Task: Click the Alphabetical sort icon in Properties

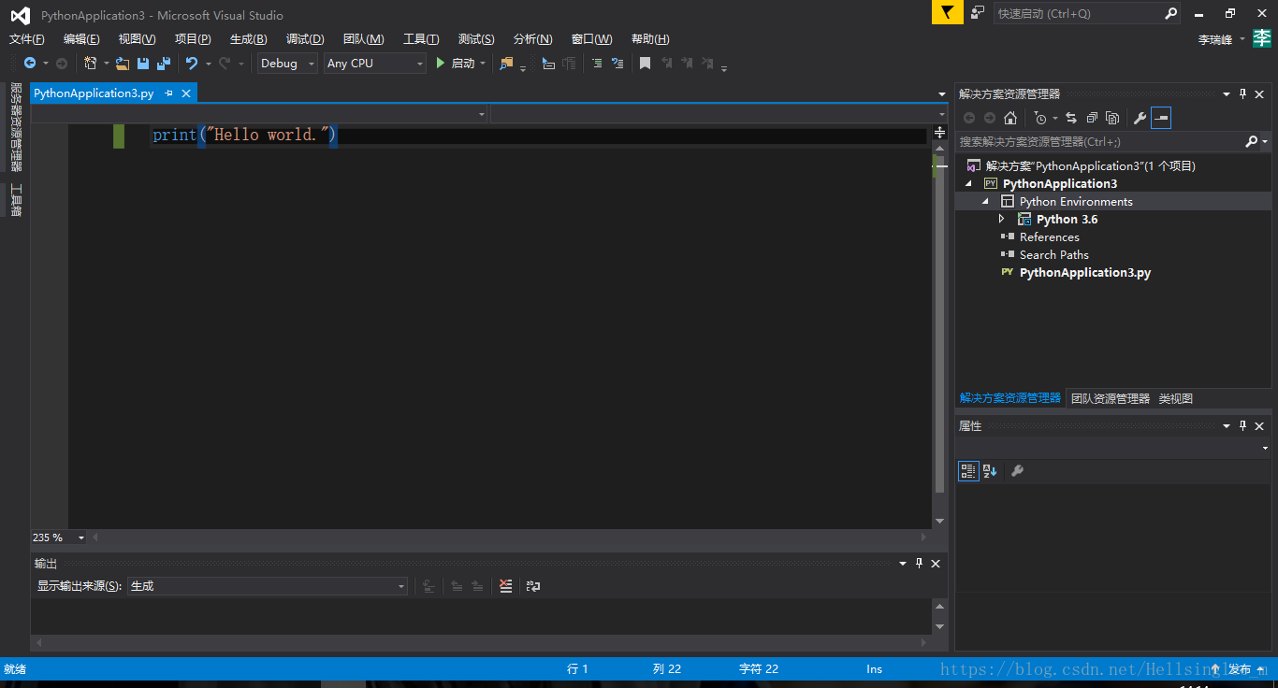Action: 990,471
